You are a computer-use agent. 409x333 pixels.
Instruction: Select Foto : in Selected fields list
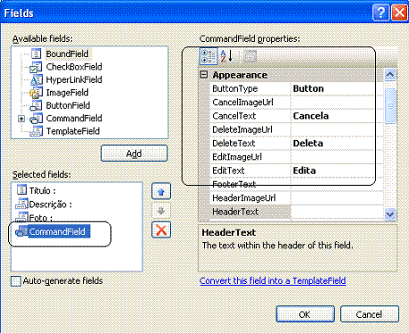(41, 218)
